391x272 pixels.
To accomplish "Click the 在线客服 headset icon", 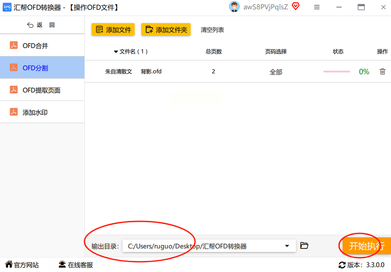I will (62, 264).
